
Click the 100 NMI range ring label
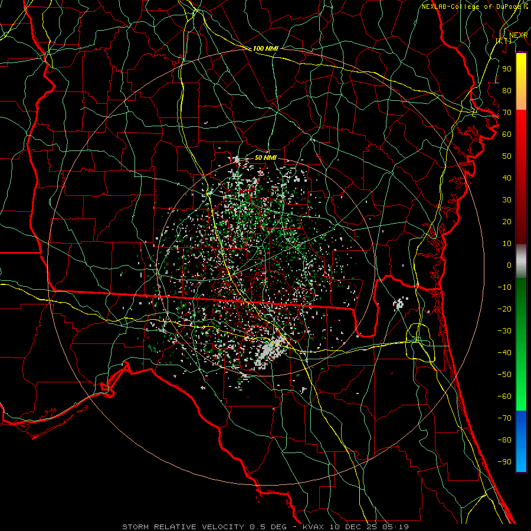265,48
